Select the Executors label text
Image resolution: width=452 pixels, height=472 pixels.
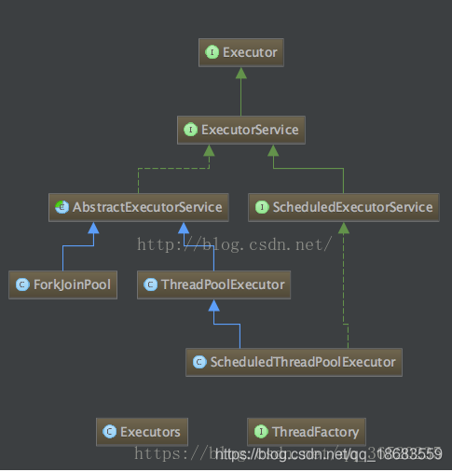(150, 432)
